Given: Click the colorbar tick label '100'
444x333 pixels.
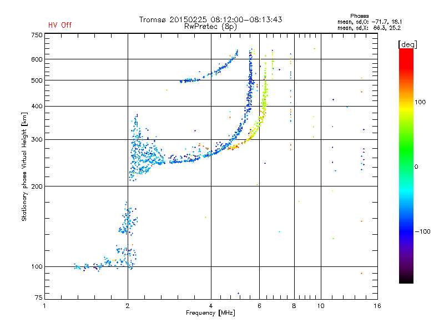Looking at the screenshot, I should tap(420, 102).
